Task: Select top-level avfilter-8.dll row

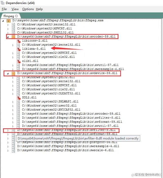Action: pos(66,130)
